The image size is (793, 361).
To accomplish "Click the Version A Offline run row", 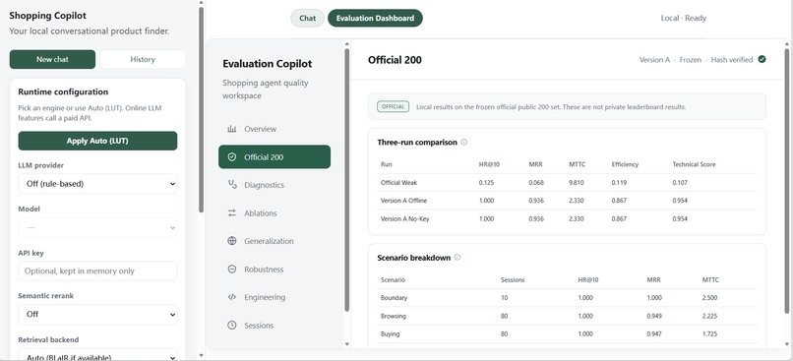I will (568, 201).
